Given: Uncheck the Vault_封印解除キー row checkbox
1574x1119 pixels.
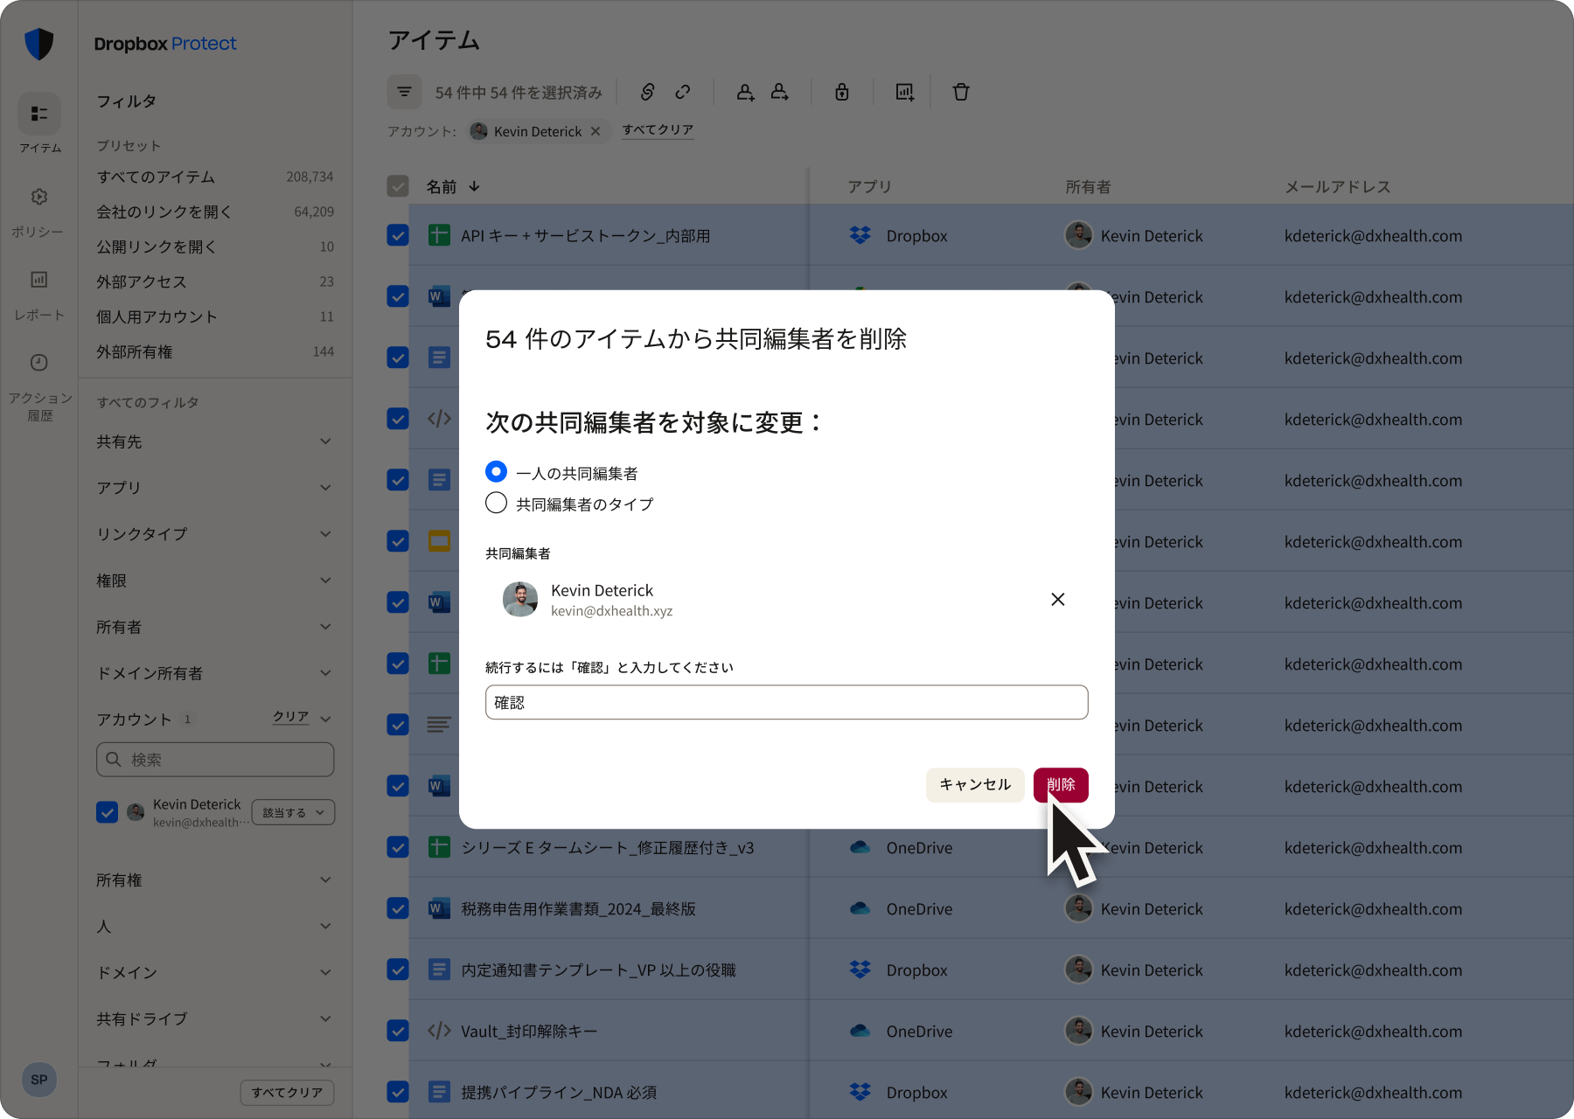Looking at the screenshot, I should click(x=398, y=1031).
